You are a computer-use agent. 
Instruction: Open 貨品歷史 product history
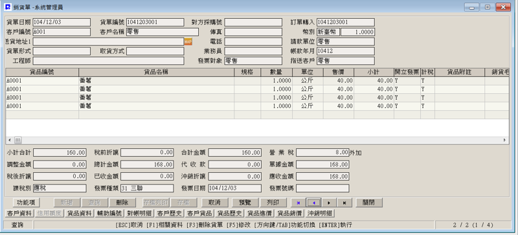(231, 214)
